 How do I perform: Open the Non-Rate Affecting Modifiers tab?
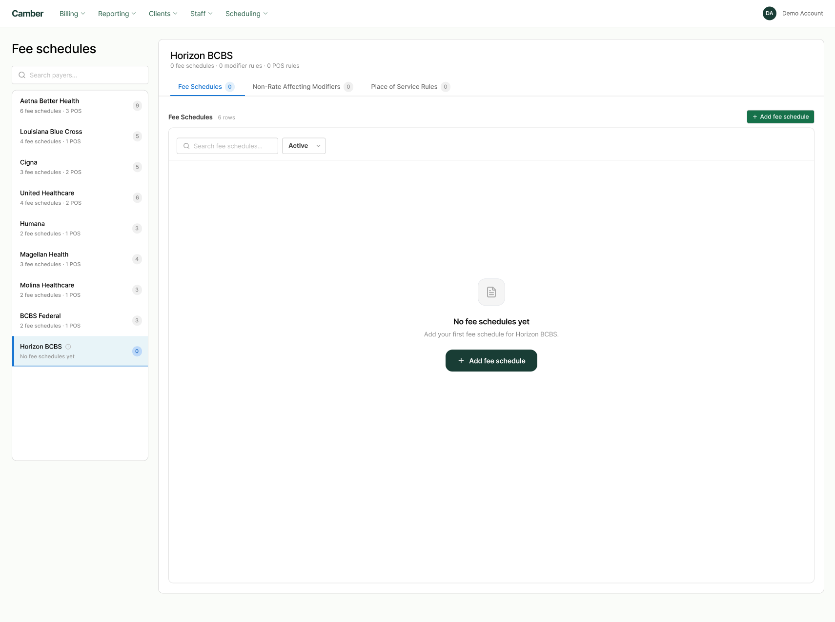303,87
